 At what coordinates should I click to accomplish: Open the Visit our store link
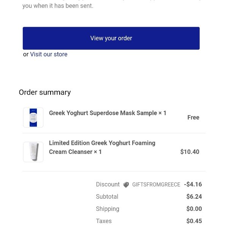click(49, 54)
